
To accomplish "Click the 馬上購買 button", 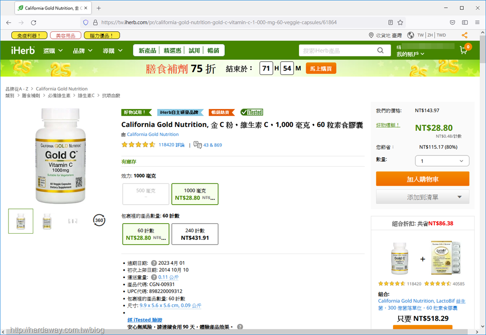I will pos(321,68).
